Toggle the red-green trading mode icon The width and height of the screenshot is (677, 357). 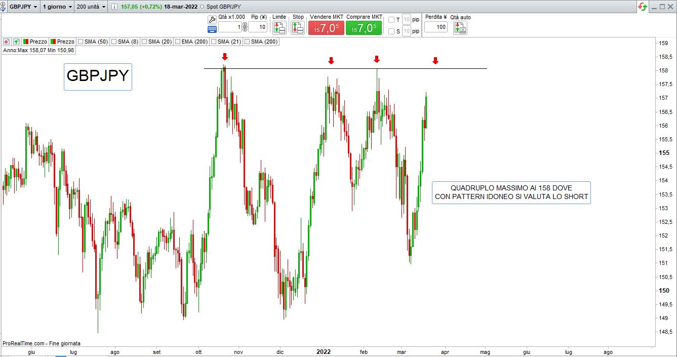tap(643, 7)
